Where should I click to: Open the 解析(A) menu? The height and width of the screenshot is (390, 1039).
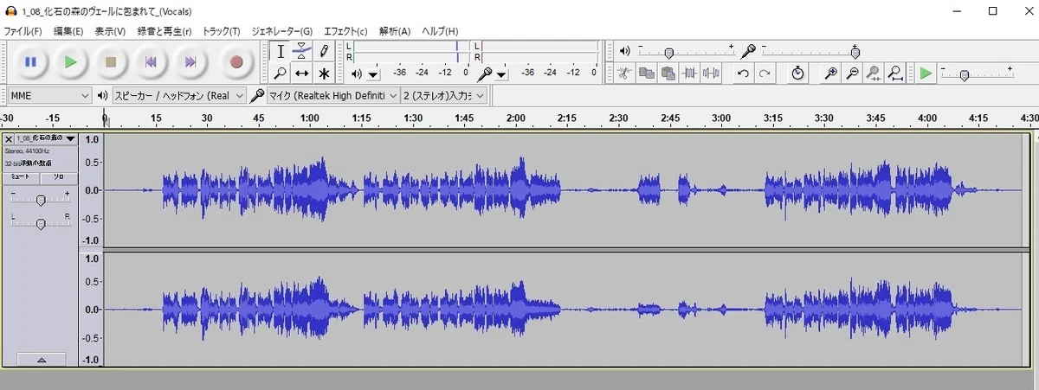click(x=395, y=31)
